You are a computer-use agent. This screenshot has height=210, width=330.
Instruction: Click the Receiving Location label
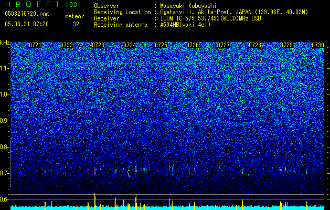coord(122,12)
